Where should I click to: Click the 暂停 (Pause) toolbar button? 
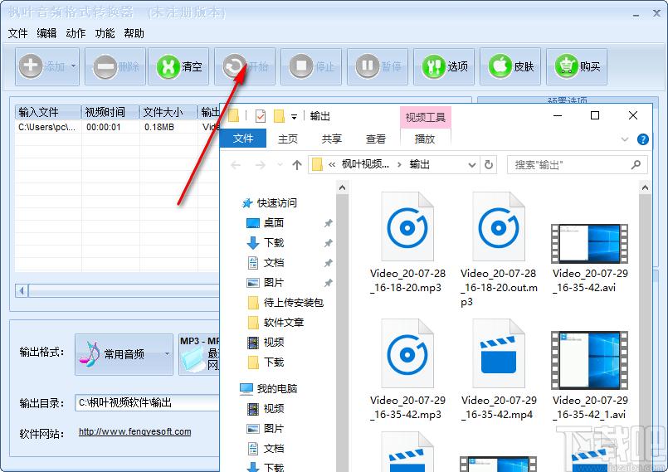(378, 66)
